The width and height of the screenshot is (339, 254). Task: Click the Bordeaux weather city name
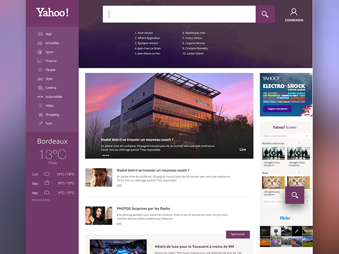(x=52, y=141)
